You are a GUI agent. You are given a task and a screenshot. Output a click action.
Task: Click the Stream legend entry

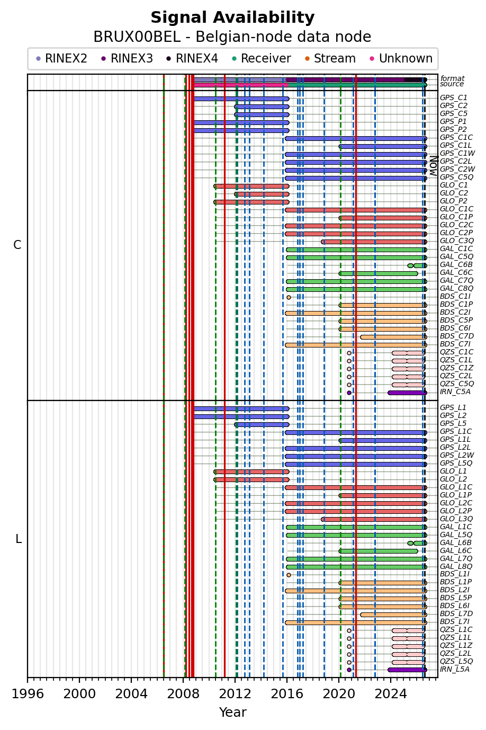point(330,59)
